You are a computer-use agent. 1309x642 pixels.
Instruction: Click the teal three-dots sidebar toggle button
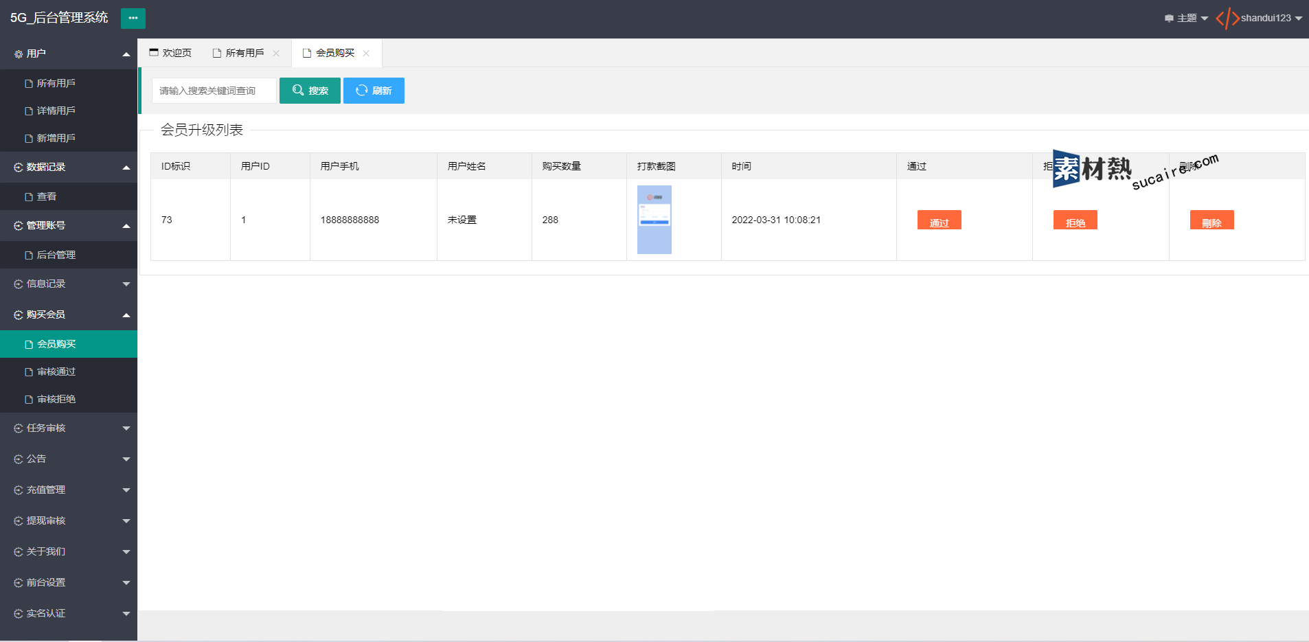tap(133, 18)
